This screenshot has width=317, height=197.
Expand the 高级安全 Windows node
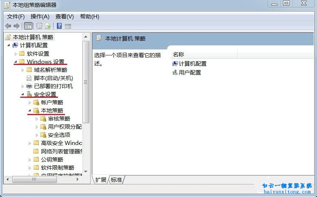(x=30, y=143)
